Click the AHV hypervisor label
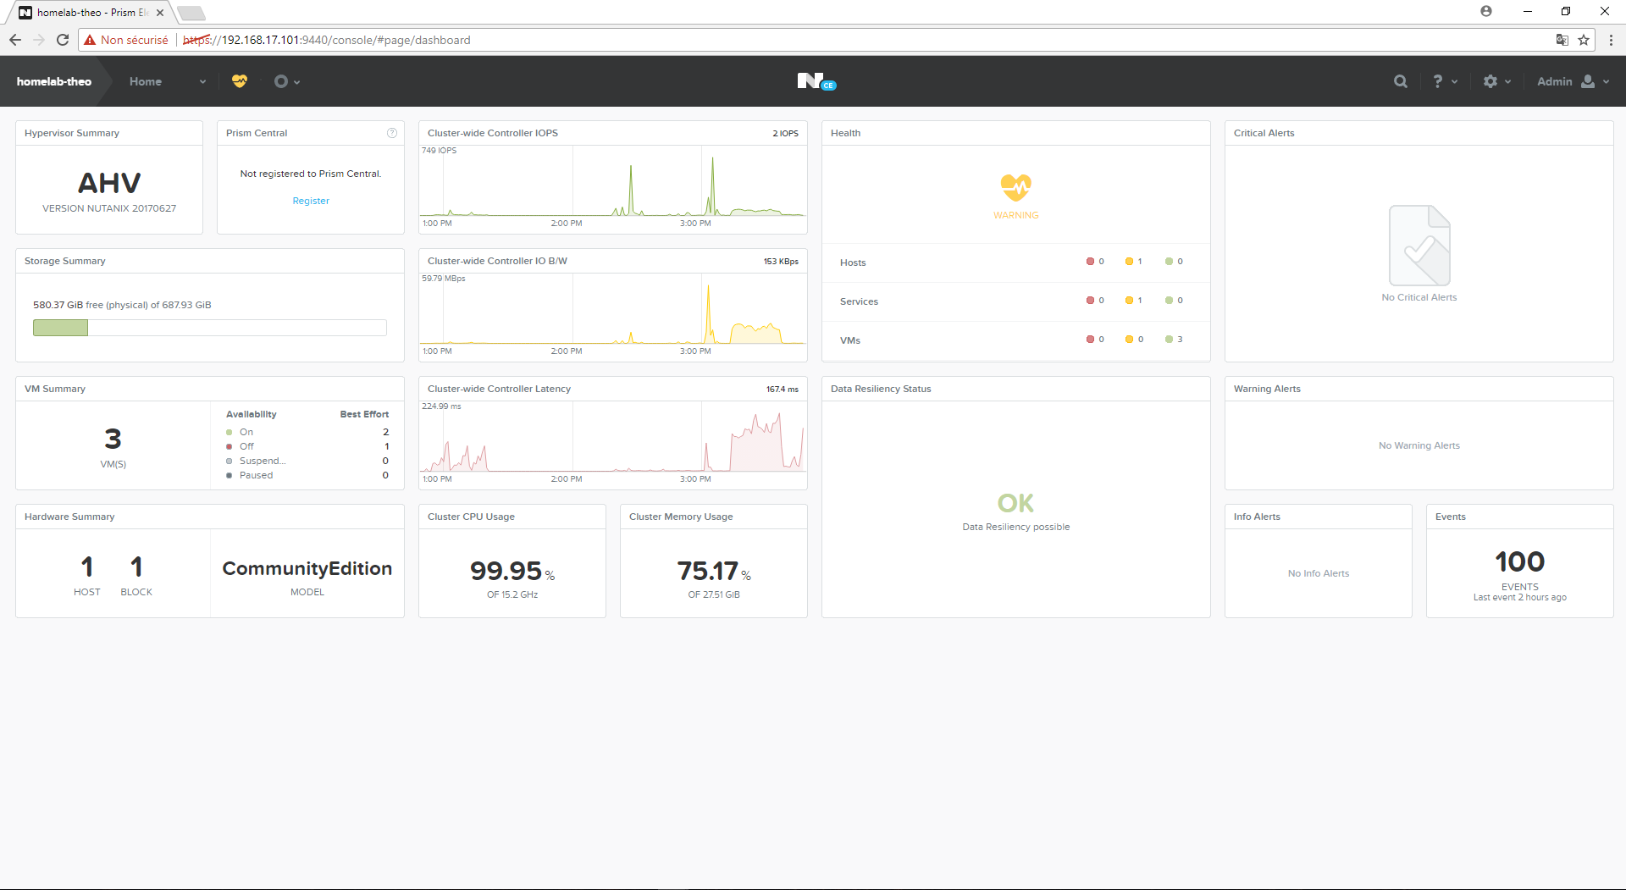Screen dimensions: 1626x890 click(x=109, y=183)
